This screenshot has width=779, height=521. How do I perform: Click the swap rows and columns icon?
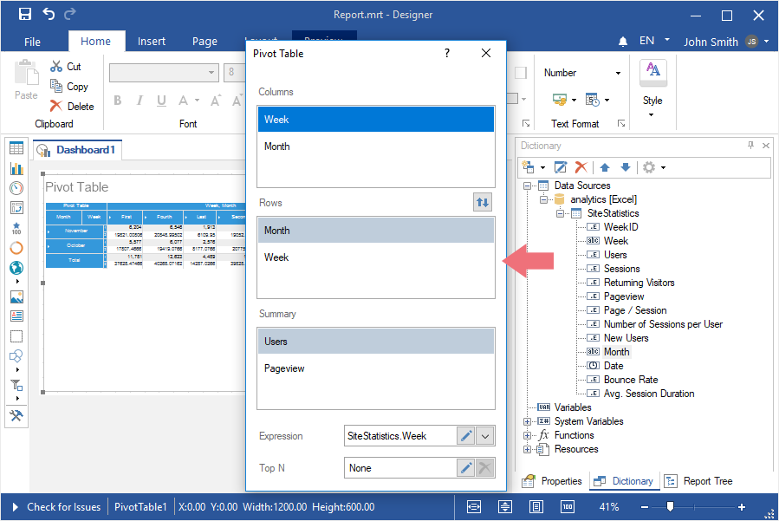(483, 203)
